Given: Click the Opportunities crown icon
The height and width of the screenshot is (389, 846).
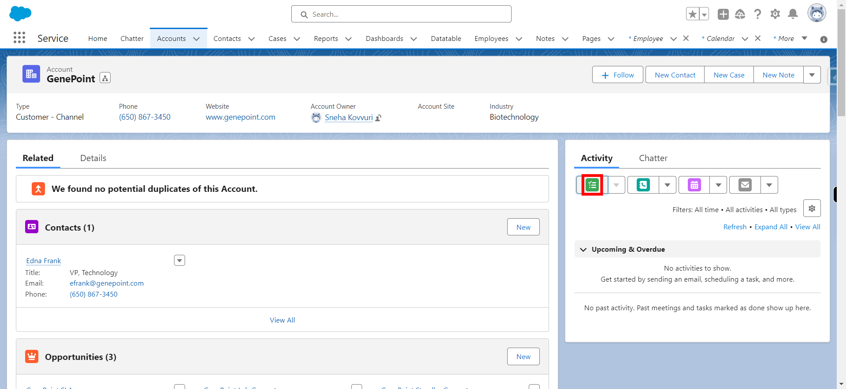Looking at the screenshot, I should (32, 356).
